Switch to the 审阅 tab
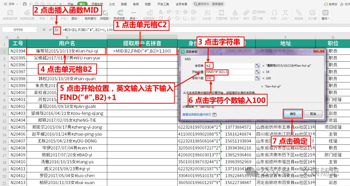Viewport: 350px width, 186px height. 136,4
